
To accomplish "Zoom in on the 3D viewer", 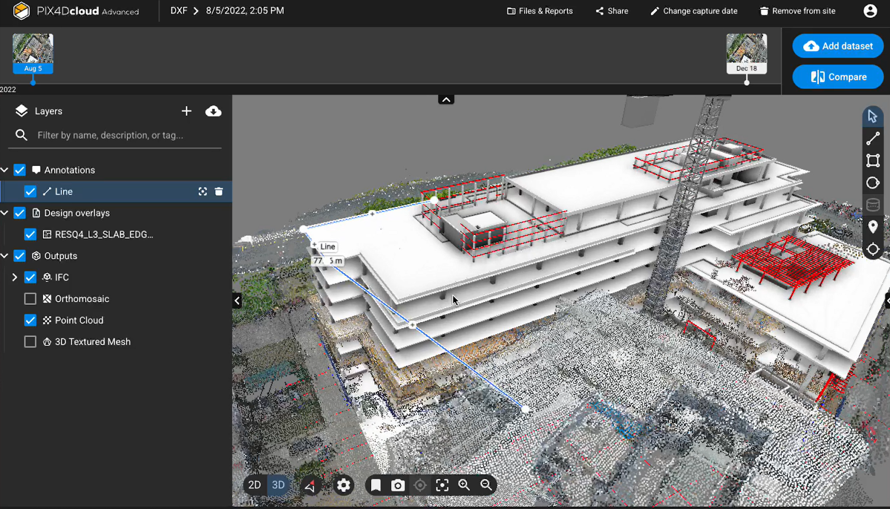I will point(464,485).
